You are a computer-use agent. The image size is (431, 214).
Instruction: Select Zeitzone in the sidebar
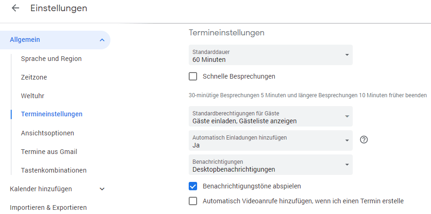click(x=34, y=77)
